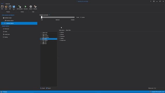Image resolution: width=165 pixels, height=93 pixels.
Task: Select the Views row in object list
Action: point(49,44)
